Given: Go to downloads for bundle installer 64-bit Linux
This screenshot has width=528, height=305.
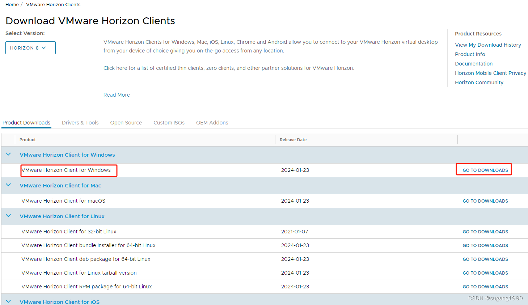Looking at the screenshot, I should tap(485, 245).
